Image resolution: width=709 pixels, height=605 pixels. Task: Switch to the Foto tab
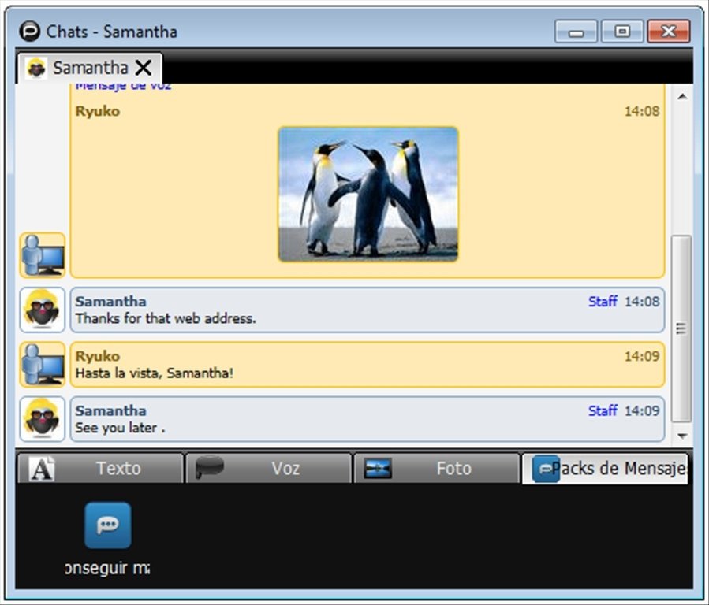[x=436, y=468]
